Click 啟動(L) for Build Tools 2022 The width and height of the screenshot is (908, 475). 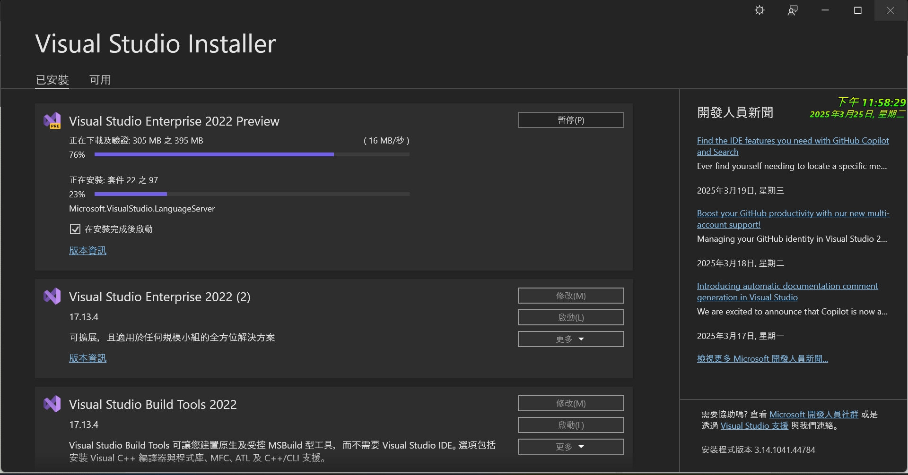[571, 425]
